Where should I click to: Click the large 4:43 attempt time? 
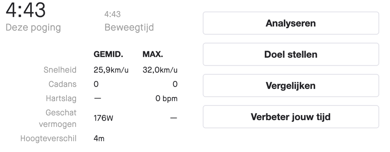point(25,10)
